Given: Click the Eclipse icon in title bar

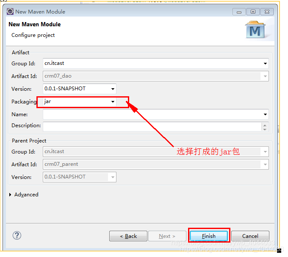Looking at the screenshot, I should [x=10, y=11].
